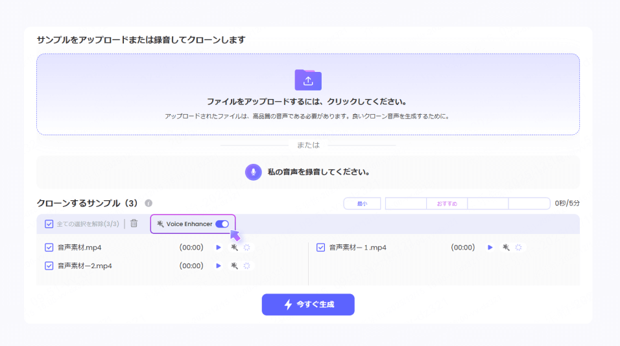
Task: Uncheck the 音声素材.mp4 checkbox
Action: click(49, 248)
